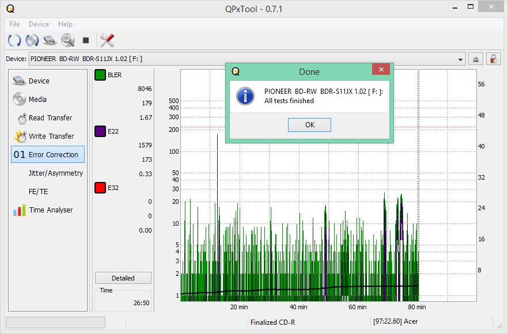Image resolution: width=508 pixels, height=334 pixels.
Task: Click the stop tests square icon
Action: (85, 40)
